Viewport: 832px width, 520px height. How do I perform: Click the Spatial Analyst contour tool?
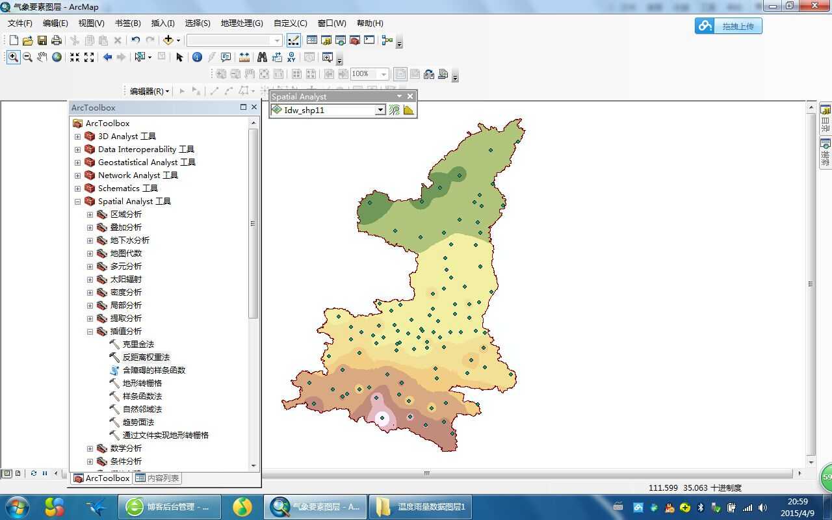(395, 110)
